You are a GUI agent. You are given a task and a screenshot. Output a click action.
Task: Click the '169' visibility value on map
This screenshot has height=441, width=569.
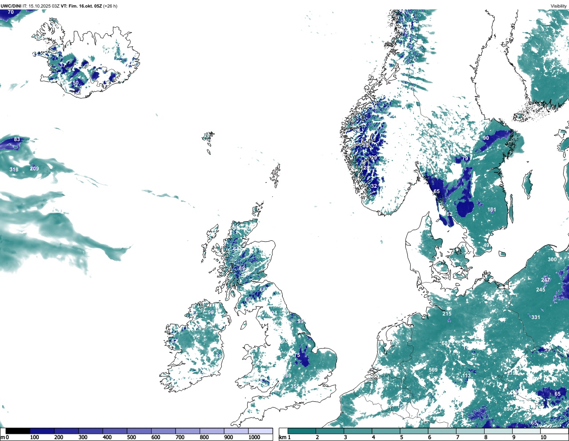287,376
